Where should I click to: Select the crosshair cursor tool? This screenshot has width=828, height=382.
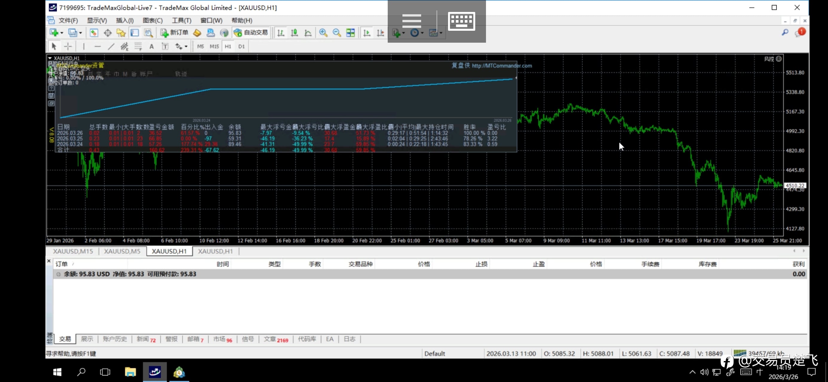coord(68,47)
